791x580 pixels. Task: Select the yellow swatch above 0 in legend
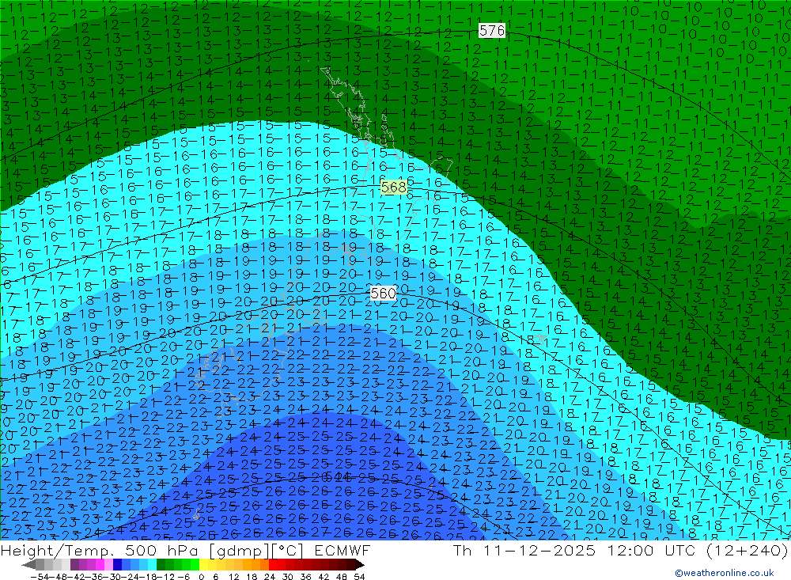pos(204,565)
